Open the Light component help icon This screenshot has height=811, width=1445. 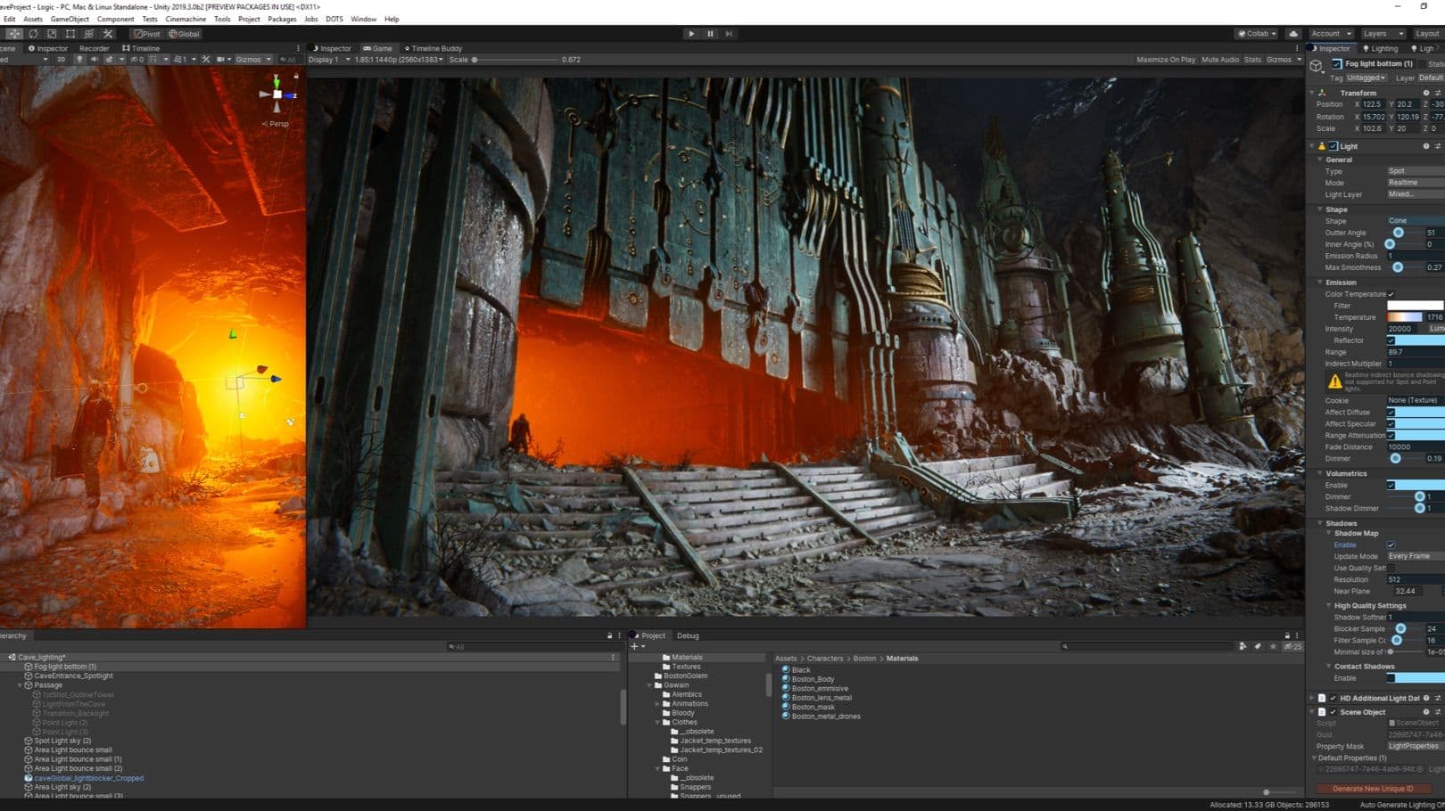pos(1425,146)
